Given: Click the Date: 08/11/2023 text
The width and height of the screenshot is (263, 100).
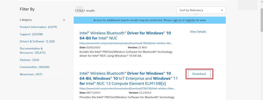Looking at the screenshot, I should click(x=90, y=93).
